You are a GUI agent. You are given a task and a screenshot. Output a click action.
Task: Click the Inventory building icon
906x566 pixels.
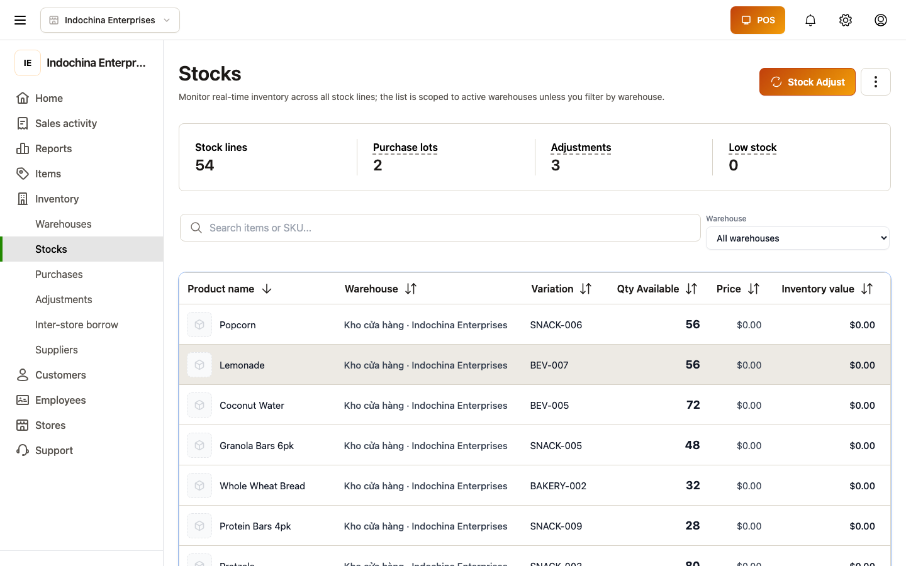(23, 199)
